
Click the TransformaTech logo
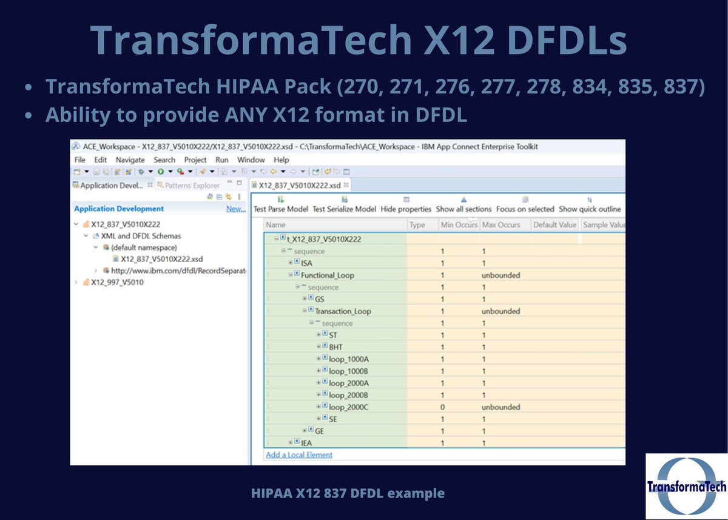point(686,486)
